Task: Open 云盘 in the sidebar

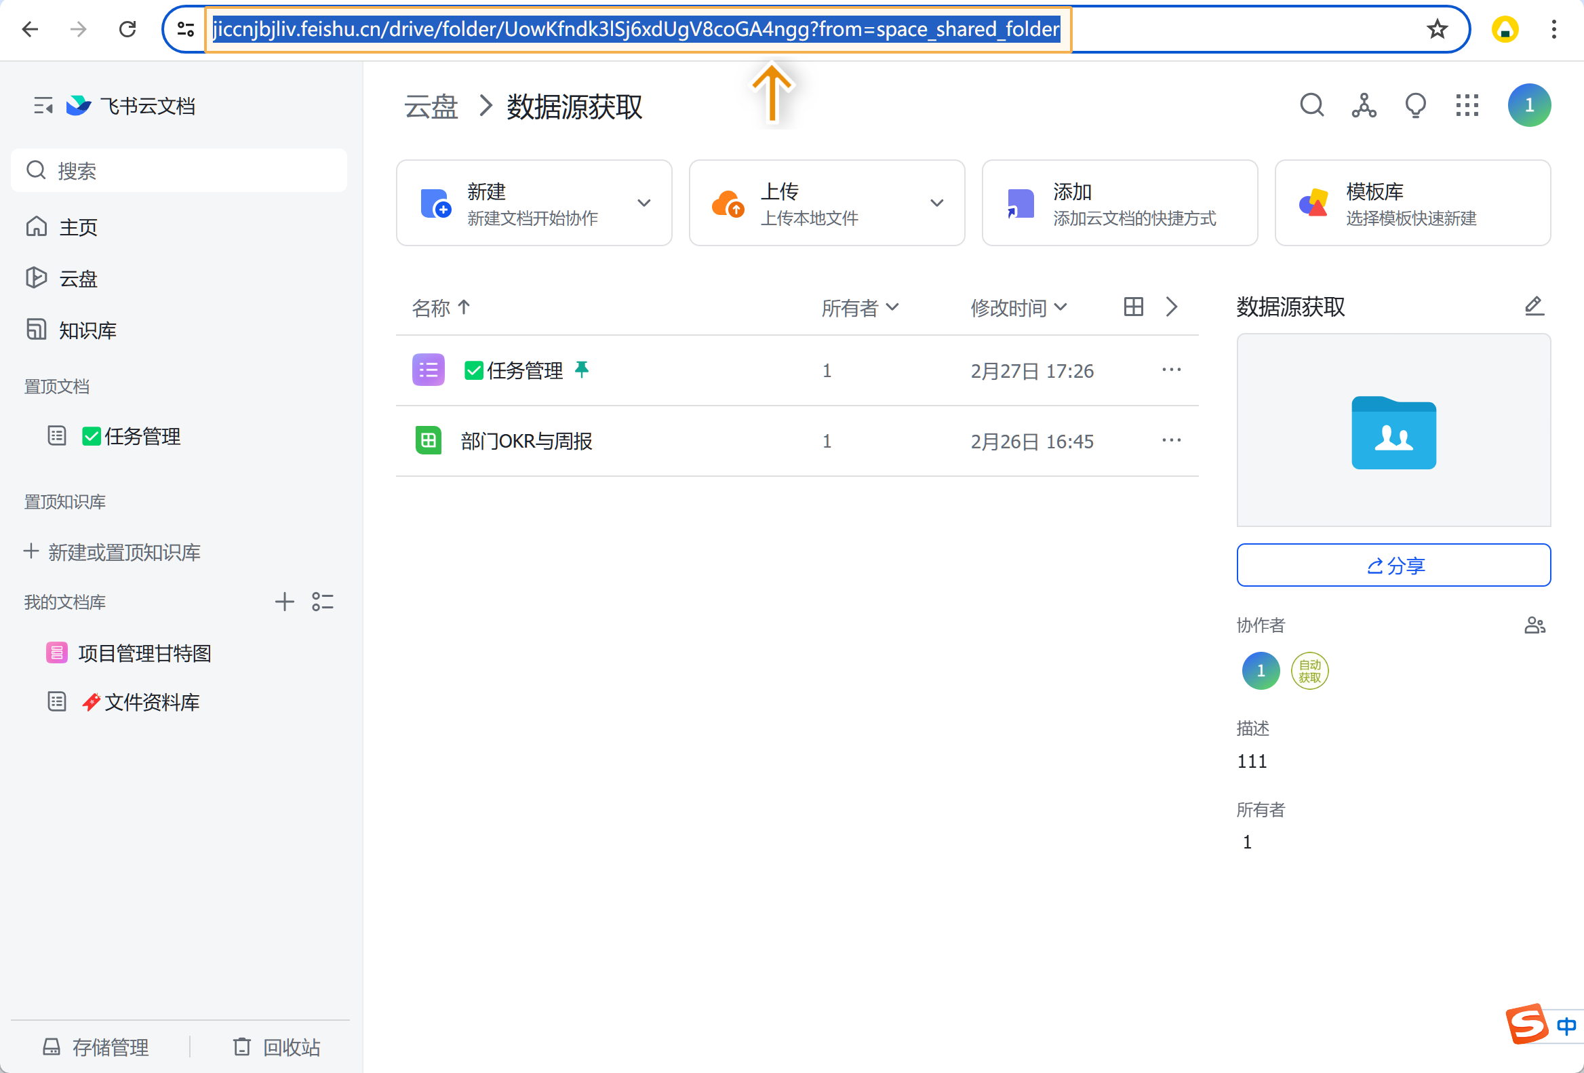Action: [x=178, y=279]
